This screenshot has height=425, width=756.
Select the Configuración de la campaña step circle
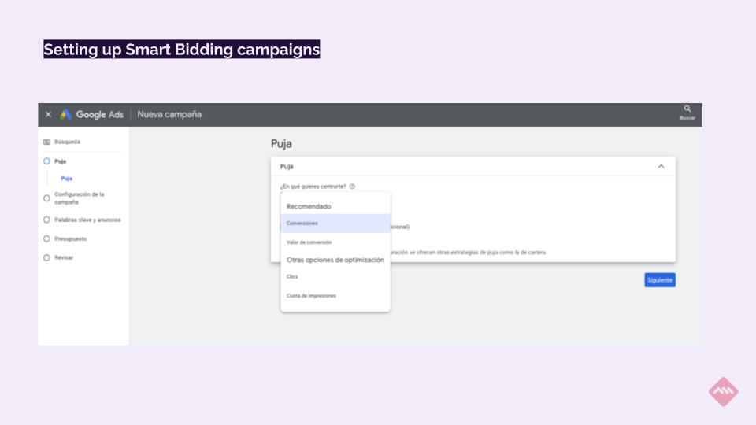pyautogui.click(x=46, y=198)
